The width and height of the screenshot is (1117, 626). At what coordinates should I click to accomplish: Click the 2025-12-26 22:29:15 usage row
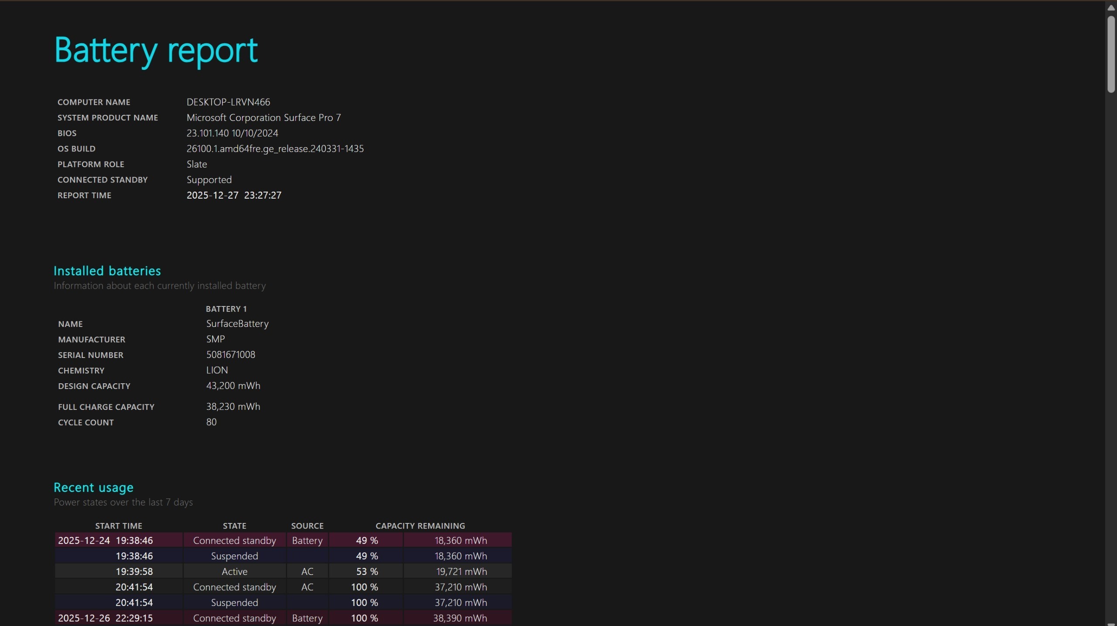tap(105, 618)
